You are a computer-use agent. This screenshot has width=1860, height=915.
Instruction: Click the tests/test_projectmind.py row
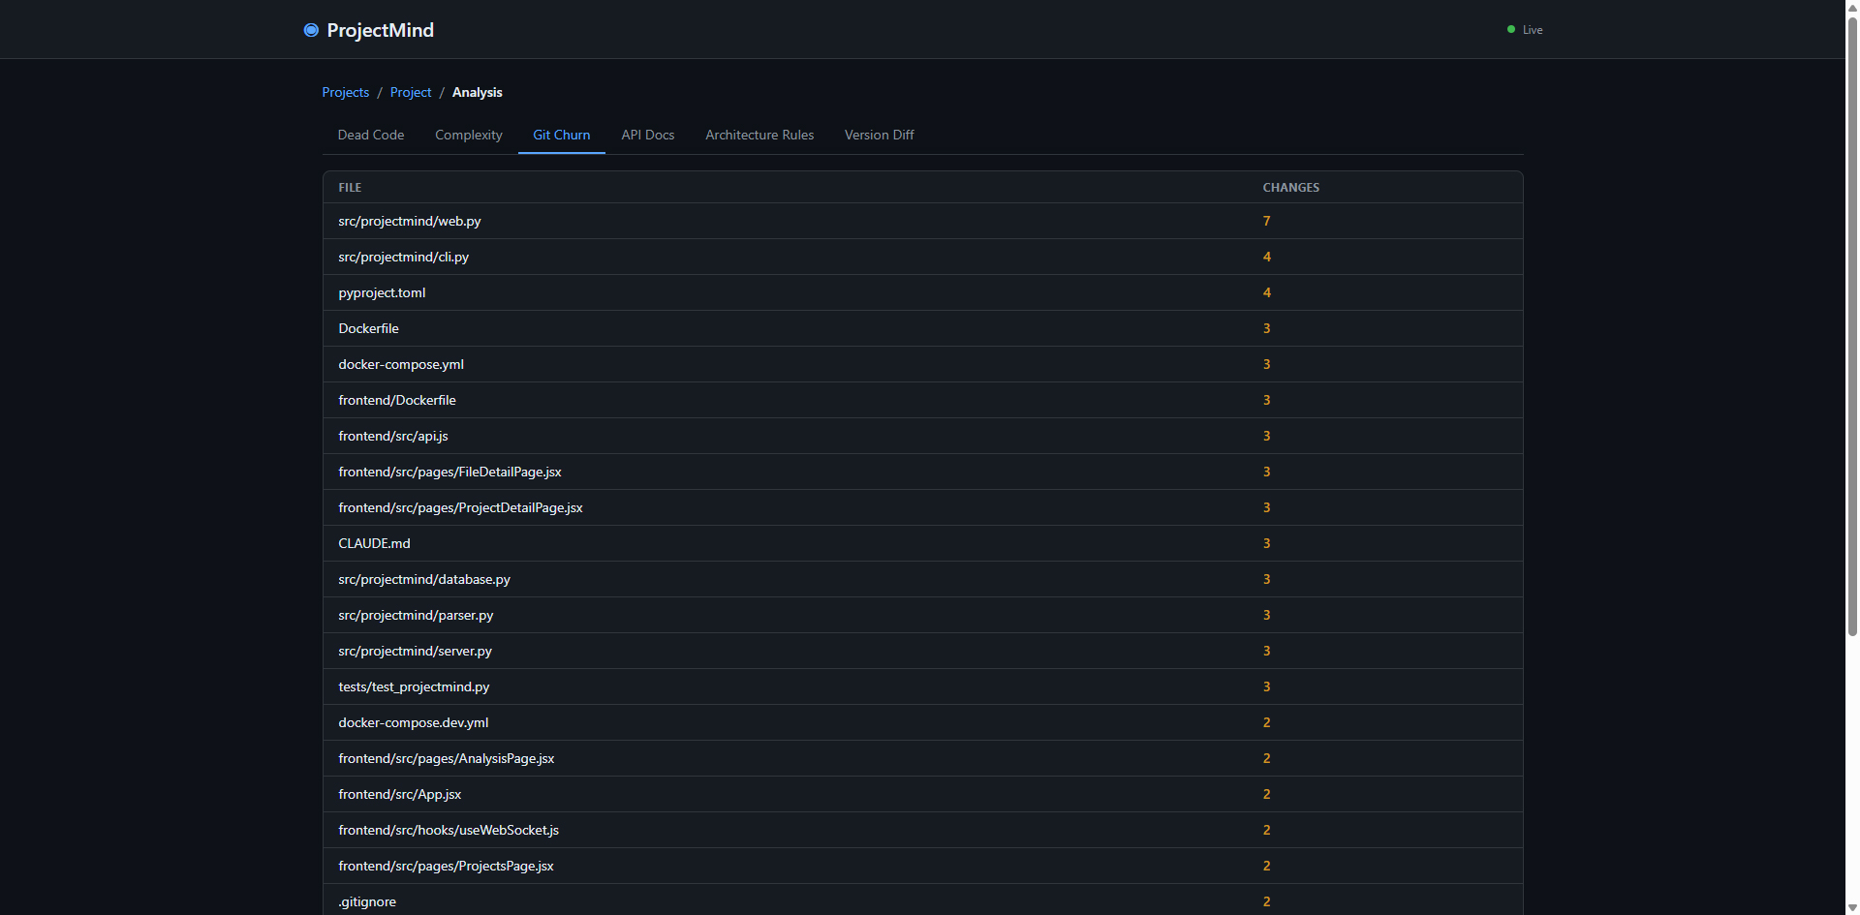tap(414, 686)
